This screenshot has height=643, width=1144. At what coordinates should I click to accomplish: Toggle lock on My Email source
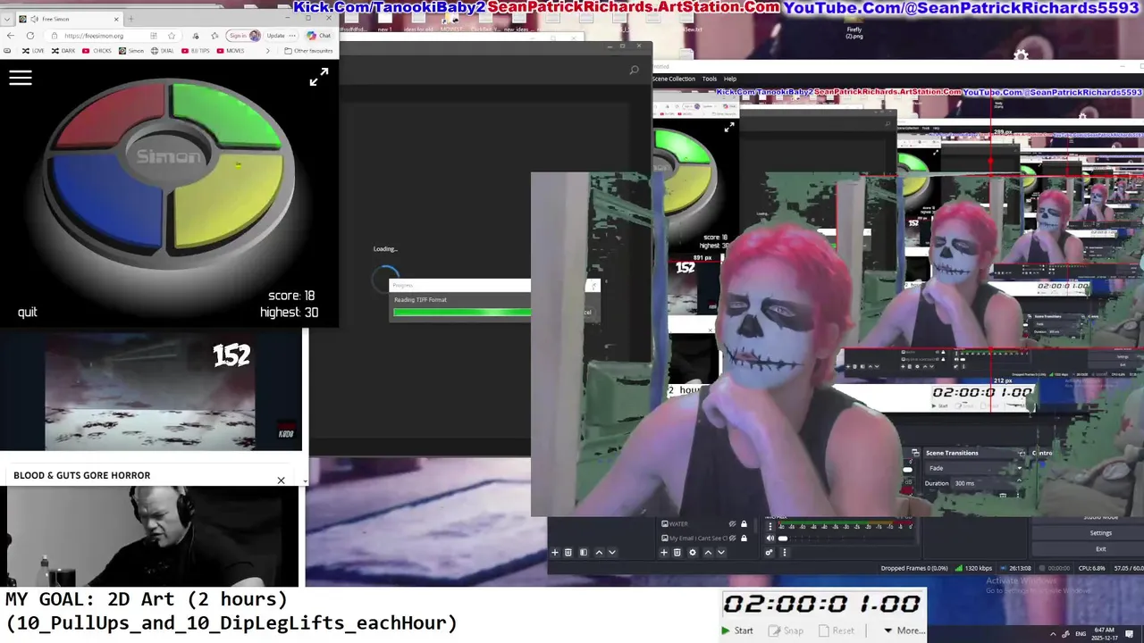tap(744, 539)
